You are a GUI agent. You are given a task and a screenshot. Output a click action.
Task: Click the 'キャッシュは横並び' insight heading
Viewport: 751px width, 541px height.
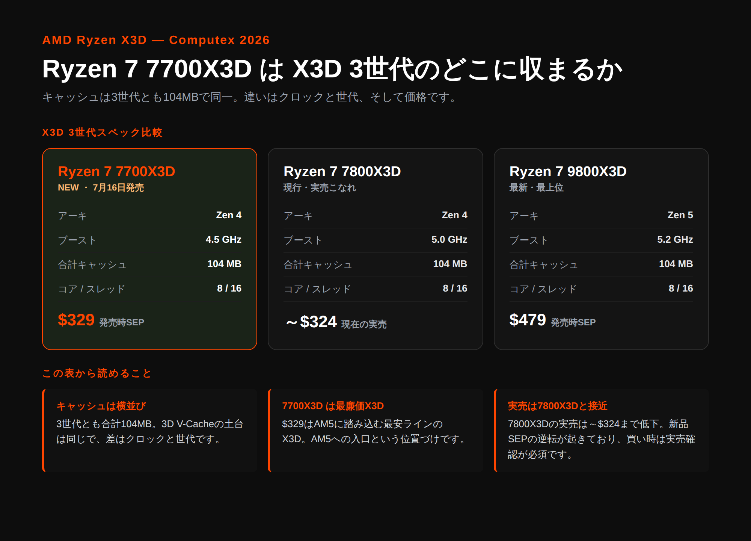101,406
